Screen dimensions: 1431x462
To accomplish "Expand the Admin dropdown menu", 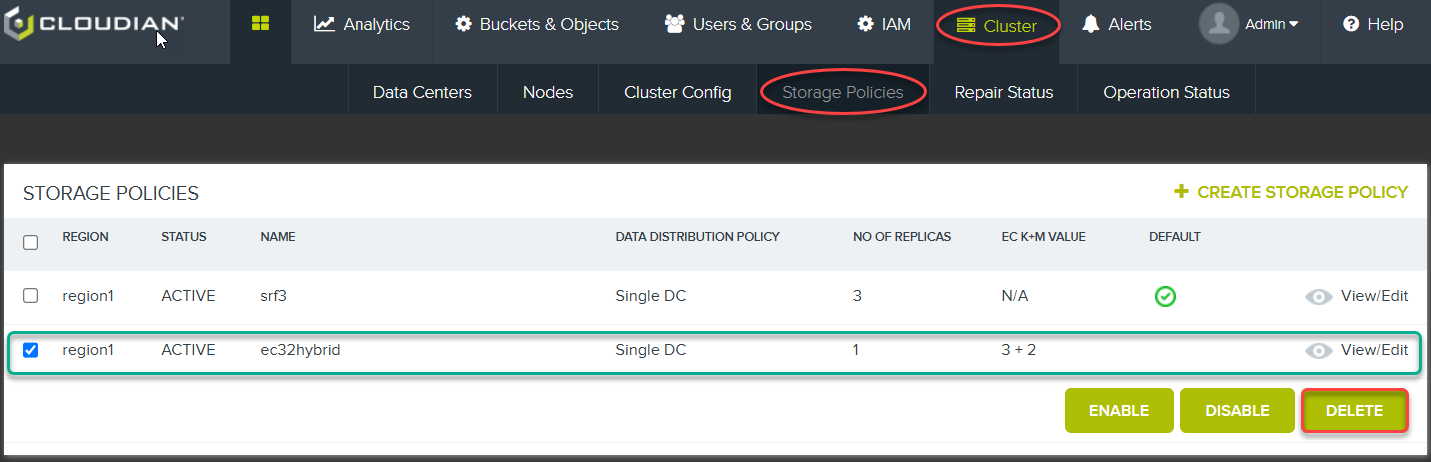I will (x=1272, y=25).
